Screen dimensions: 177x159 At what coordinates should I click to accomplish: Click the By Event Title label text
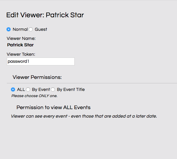click(x=71, y=89)
